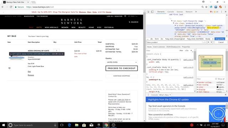Go to previous search result in Elements
Image resolution: width=228 pixels, height=128 pixels.
[208, 42]
